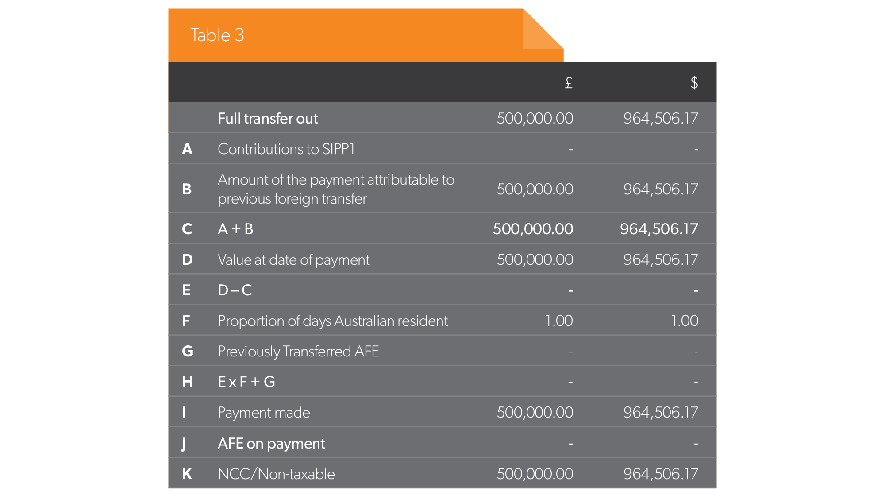Screen dimensions: 885x503
Task: Click the Full transfer out row label
Action: (268, 118)
